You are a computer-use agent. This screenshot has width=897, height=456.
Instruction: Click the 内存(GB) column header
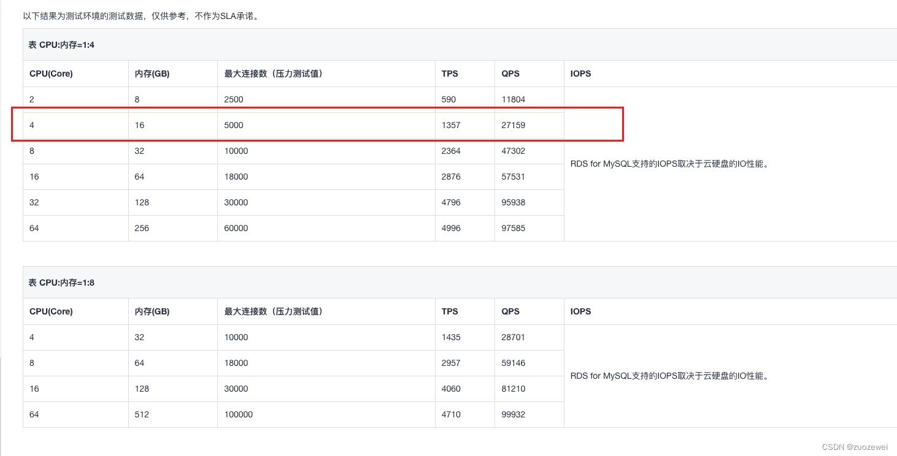152,74
